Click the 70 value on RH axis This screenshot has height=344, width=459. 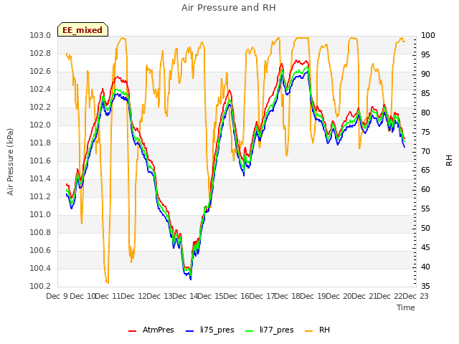click(425, 151)
